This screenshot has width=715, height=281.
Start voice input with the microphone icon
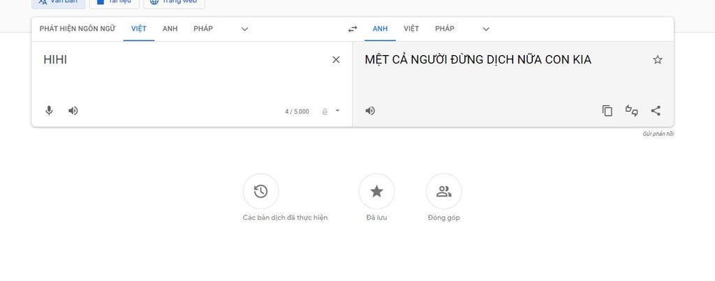tap(49, 111)
